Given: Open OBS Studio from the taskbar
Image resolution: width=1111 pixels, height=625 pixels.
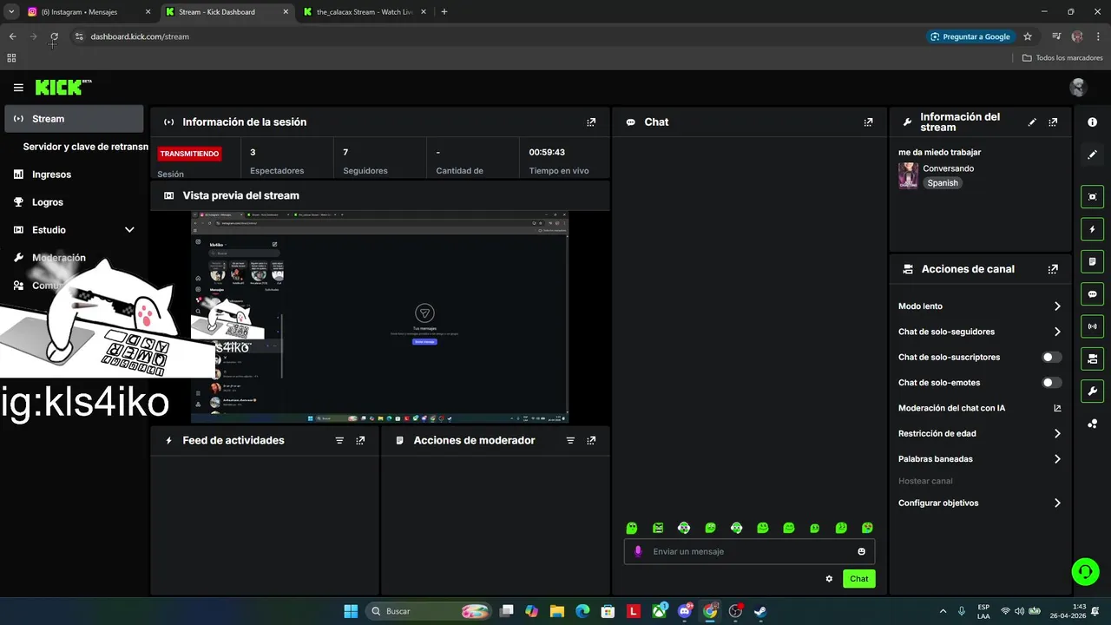Looking at the screenshot, I should tap(736, 611).
